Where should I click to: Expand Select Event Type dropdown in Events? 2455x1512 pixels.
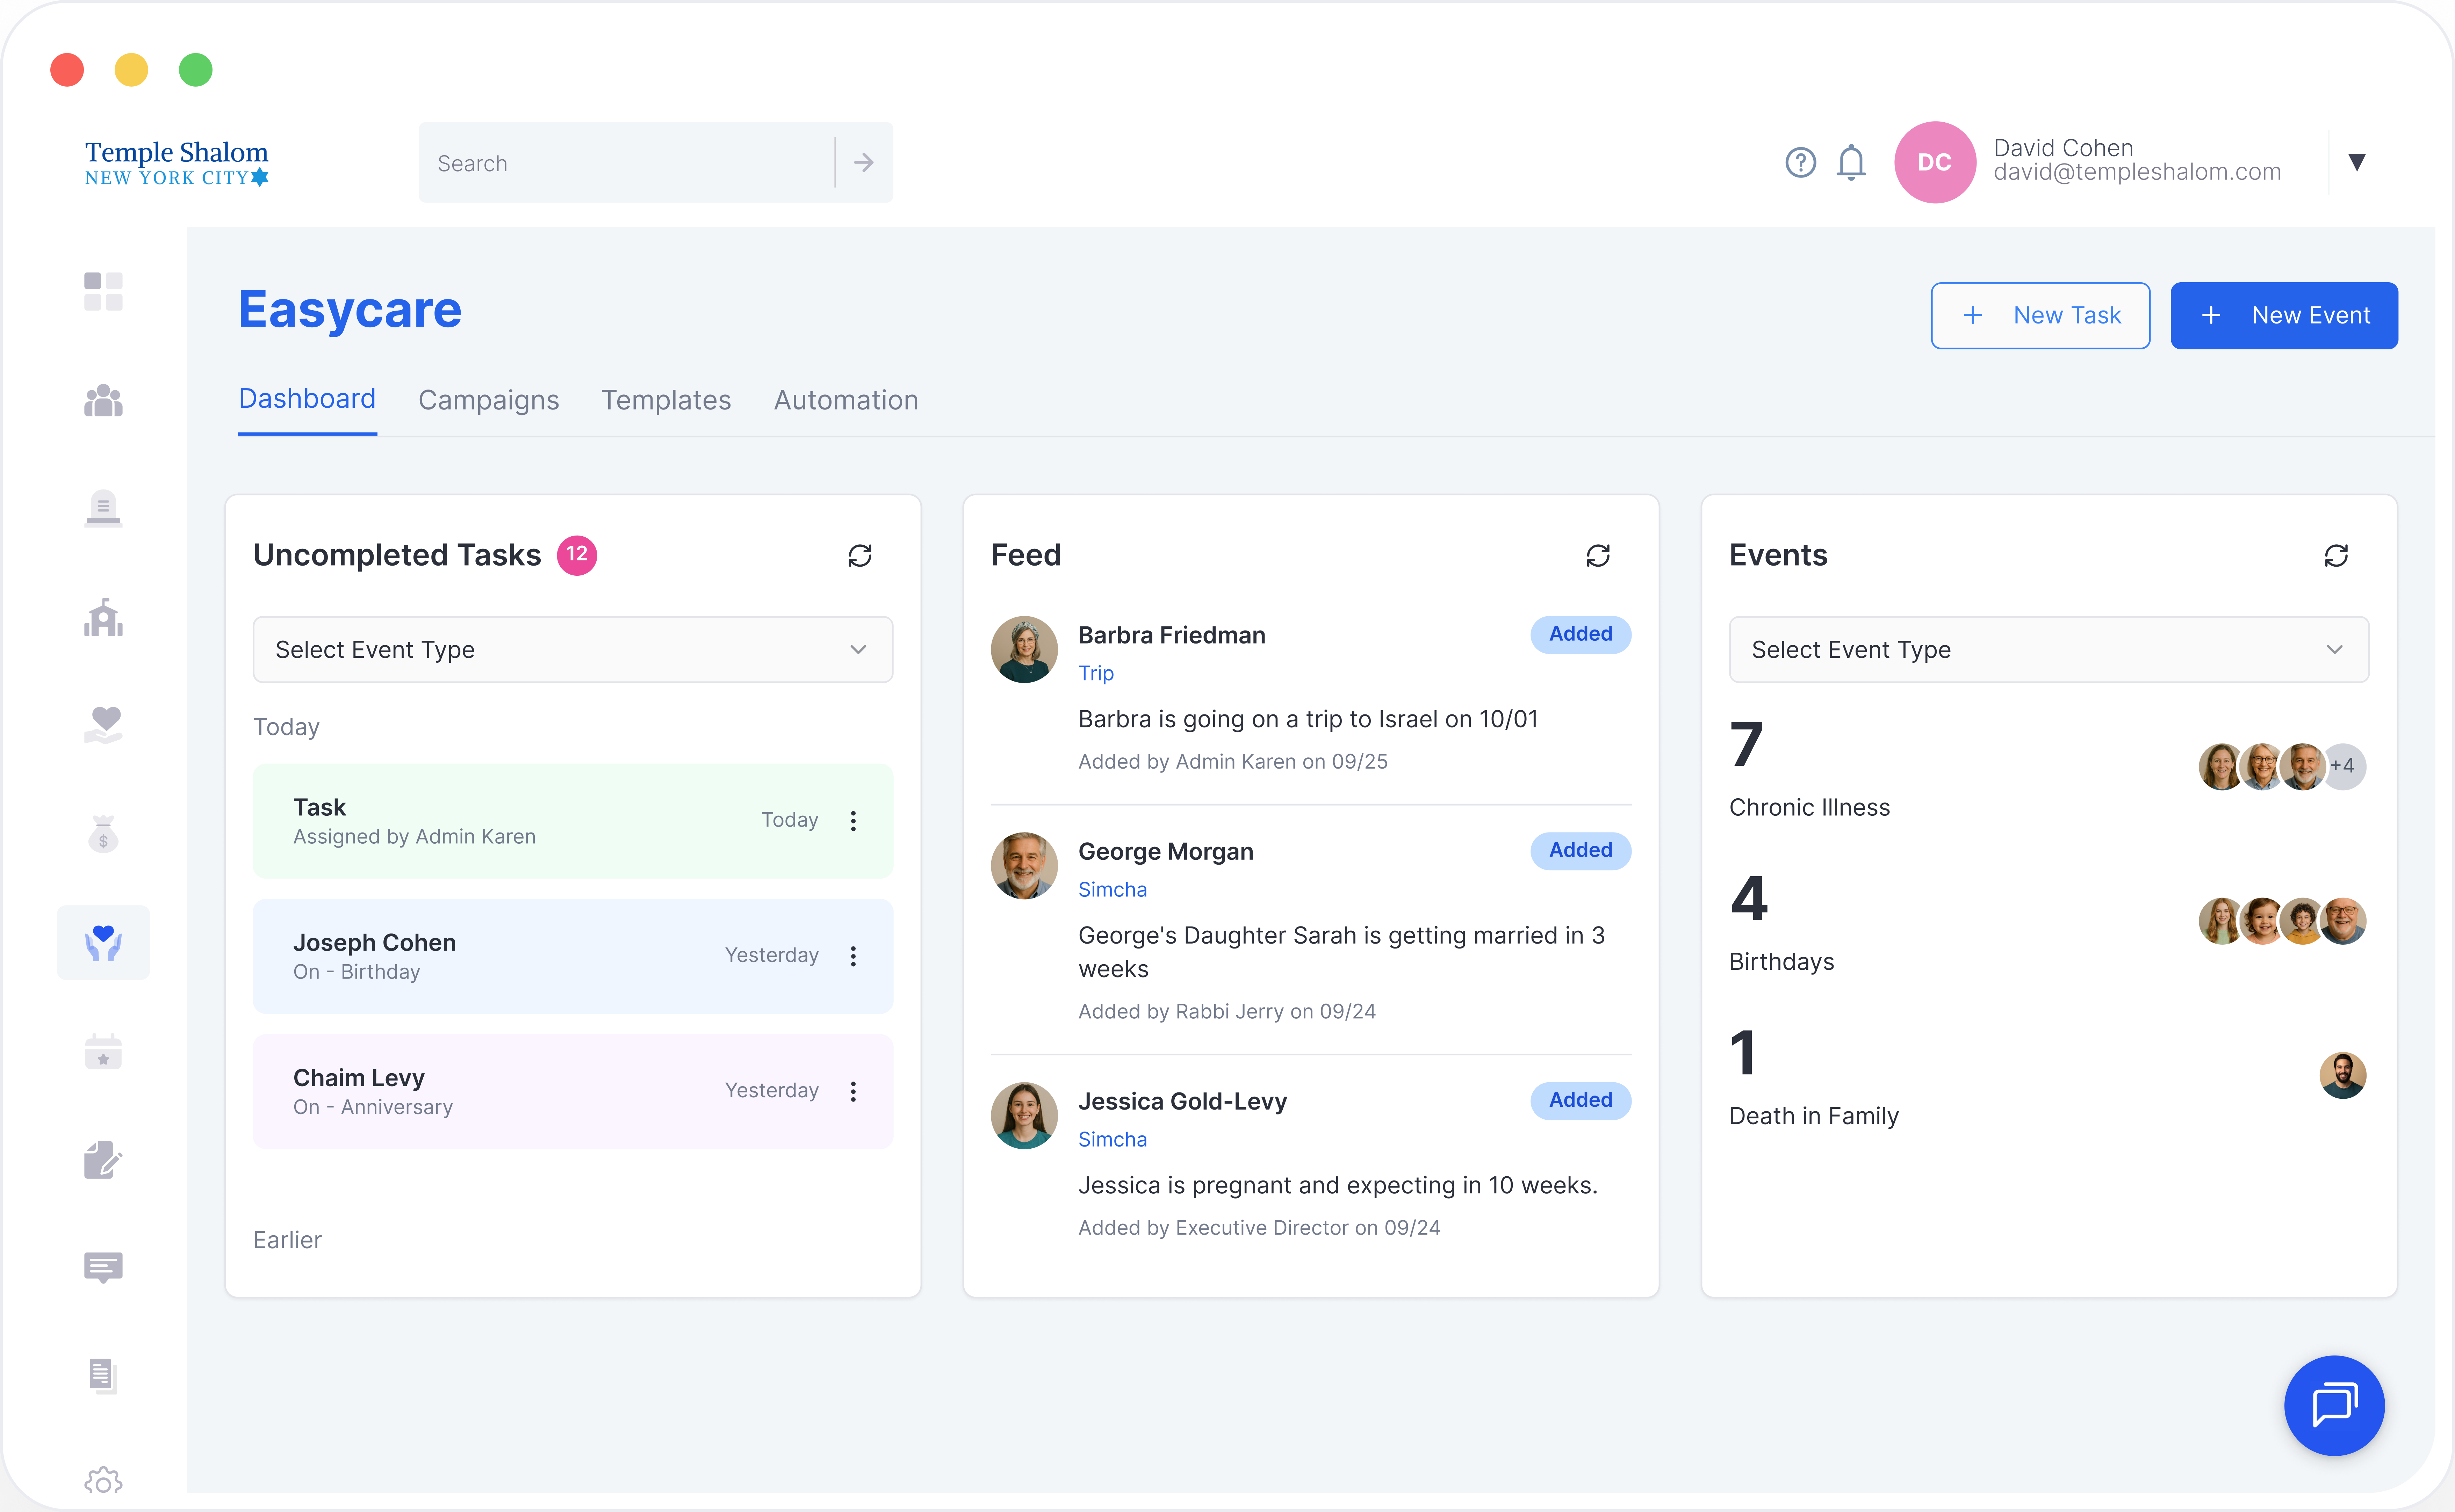pos(2048,650)
